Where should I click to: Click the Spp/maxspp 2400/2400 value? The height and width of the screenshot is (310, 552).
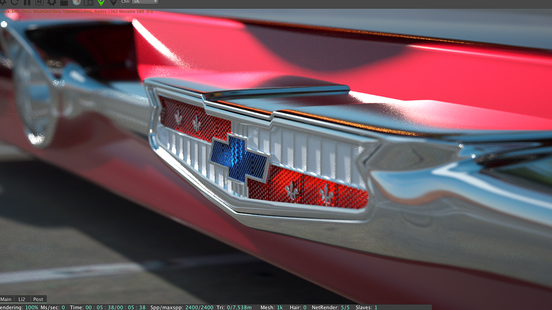(x=182, y=307)
